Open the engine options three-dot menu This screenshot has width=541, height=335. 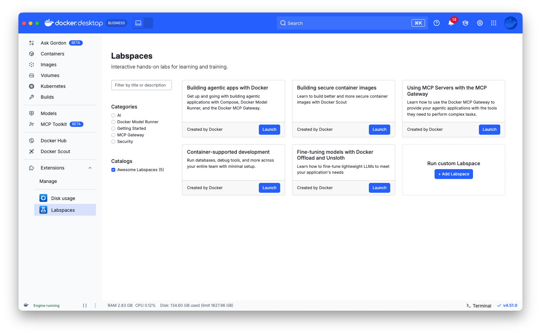pos(95,305)
